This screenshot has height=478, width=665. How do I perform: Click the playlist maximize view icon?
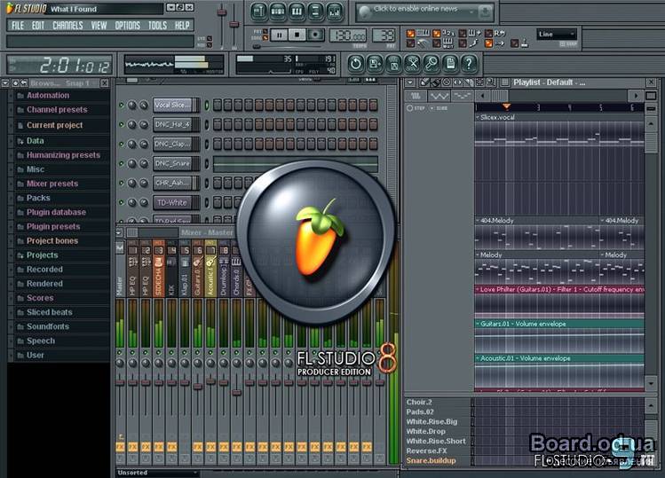point(651,96)
